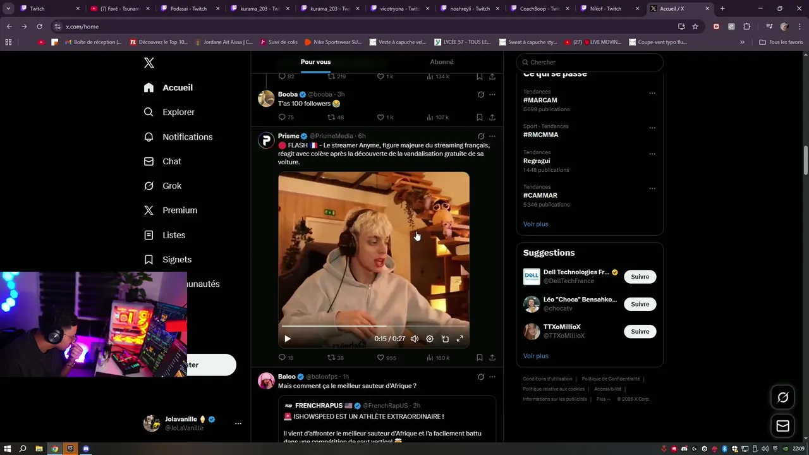
Task: Open Regragui trend options menu
Action: [652, 154]
